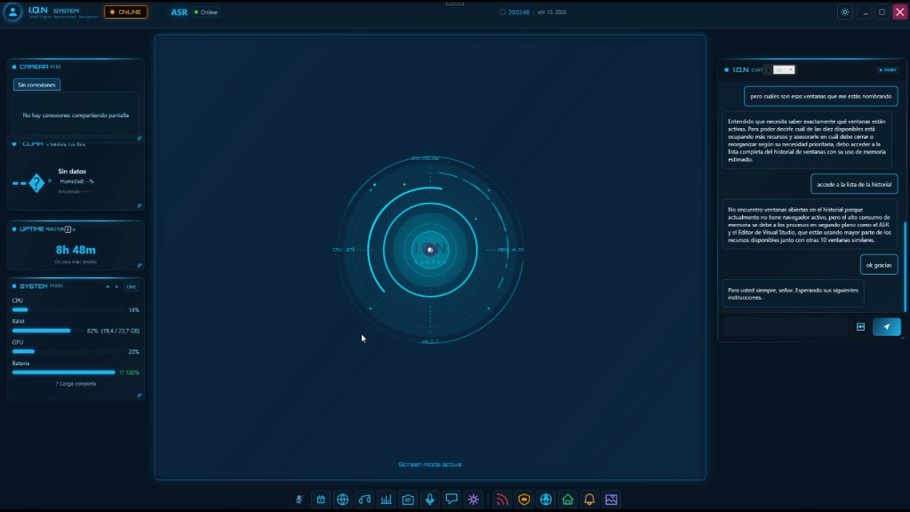This screenshot has height=512, width=910.
Task: Select the Sin conexiones tab
Action: click(x=36, y=84)
